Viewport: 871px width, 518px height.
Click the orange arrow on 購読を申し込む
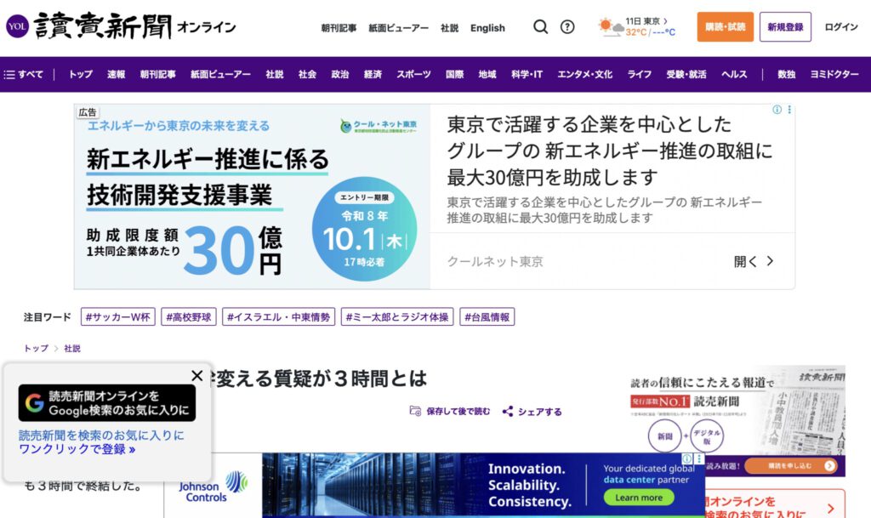(x=829, y=466)
